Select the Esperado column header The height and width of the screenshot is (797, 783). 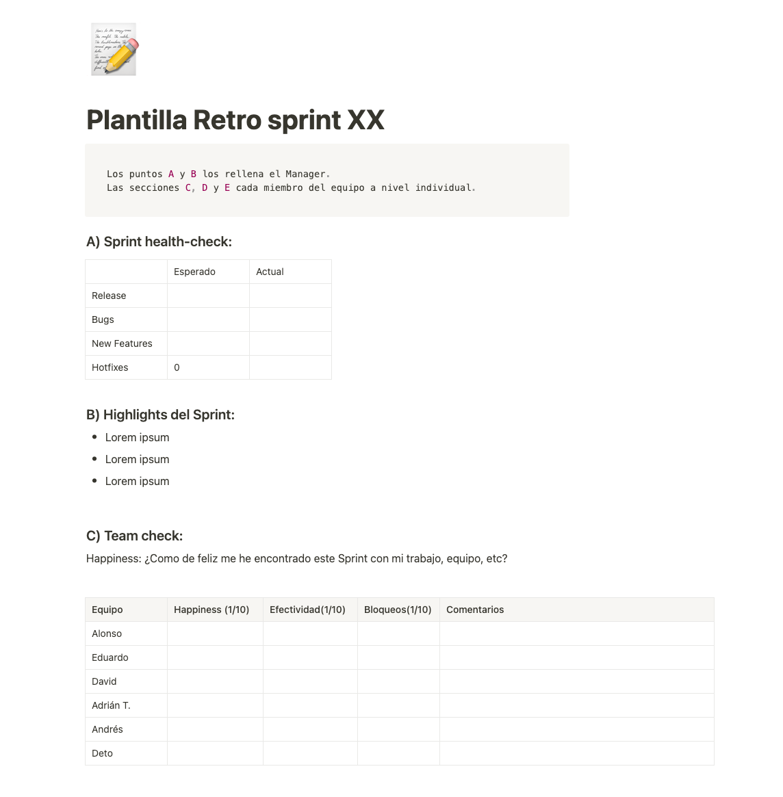(209, 272)
